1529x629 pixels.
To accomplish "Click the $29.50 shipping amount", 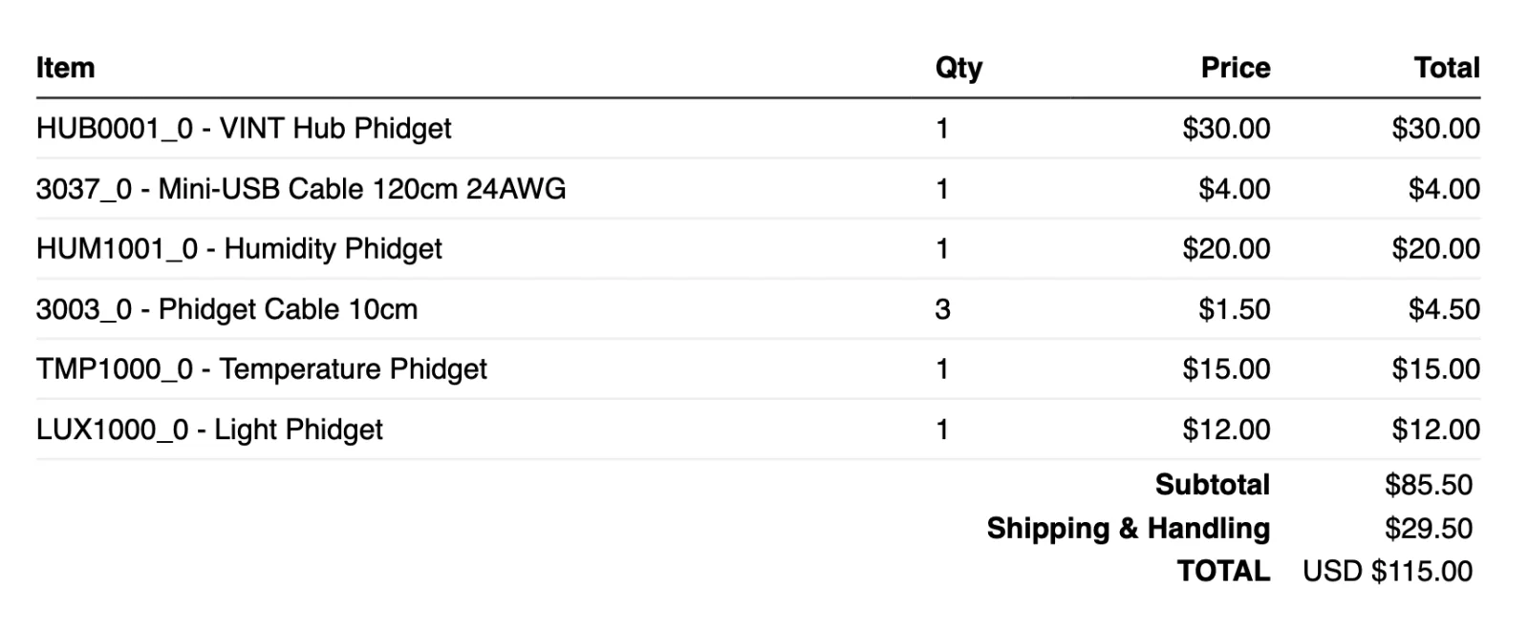I will pyautogui.click(x=1429, y=528).
